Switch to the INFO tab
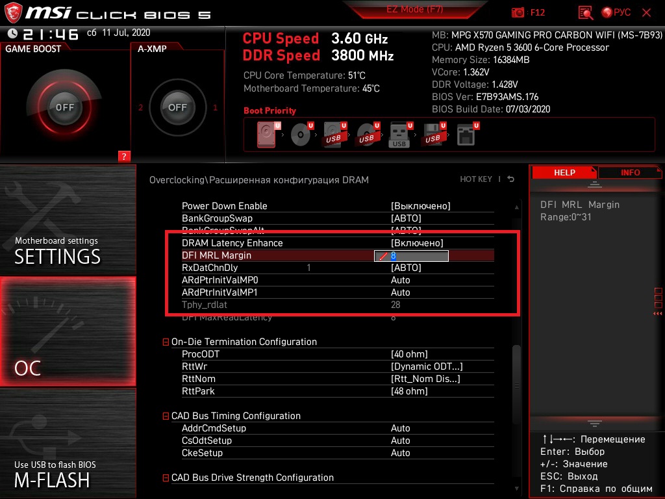The height and width of the screenshot is (499, 665). (630, 172)
